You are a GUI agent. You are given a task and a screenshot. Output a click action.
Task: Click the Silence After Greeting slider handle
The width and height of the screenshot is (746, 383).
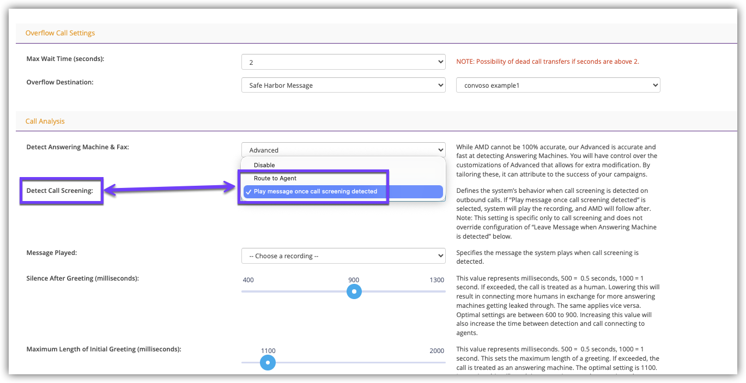[x=354, y=291]
